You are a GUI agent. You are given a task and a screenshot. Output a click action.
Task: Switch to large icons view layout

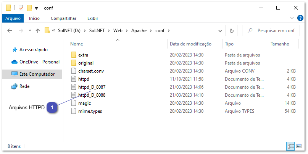click(299, 146)
